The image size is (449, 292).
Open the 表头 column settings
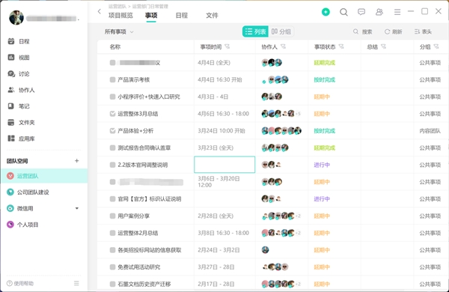coord(423,31)
